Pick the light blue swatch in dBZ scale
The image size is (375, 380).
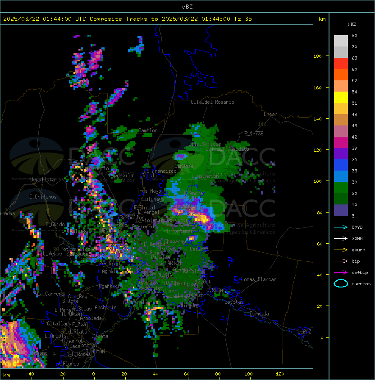click(x=341, y=176)
